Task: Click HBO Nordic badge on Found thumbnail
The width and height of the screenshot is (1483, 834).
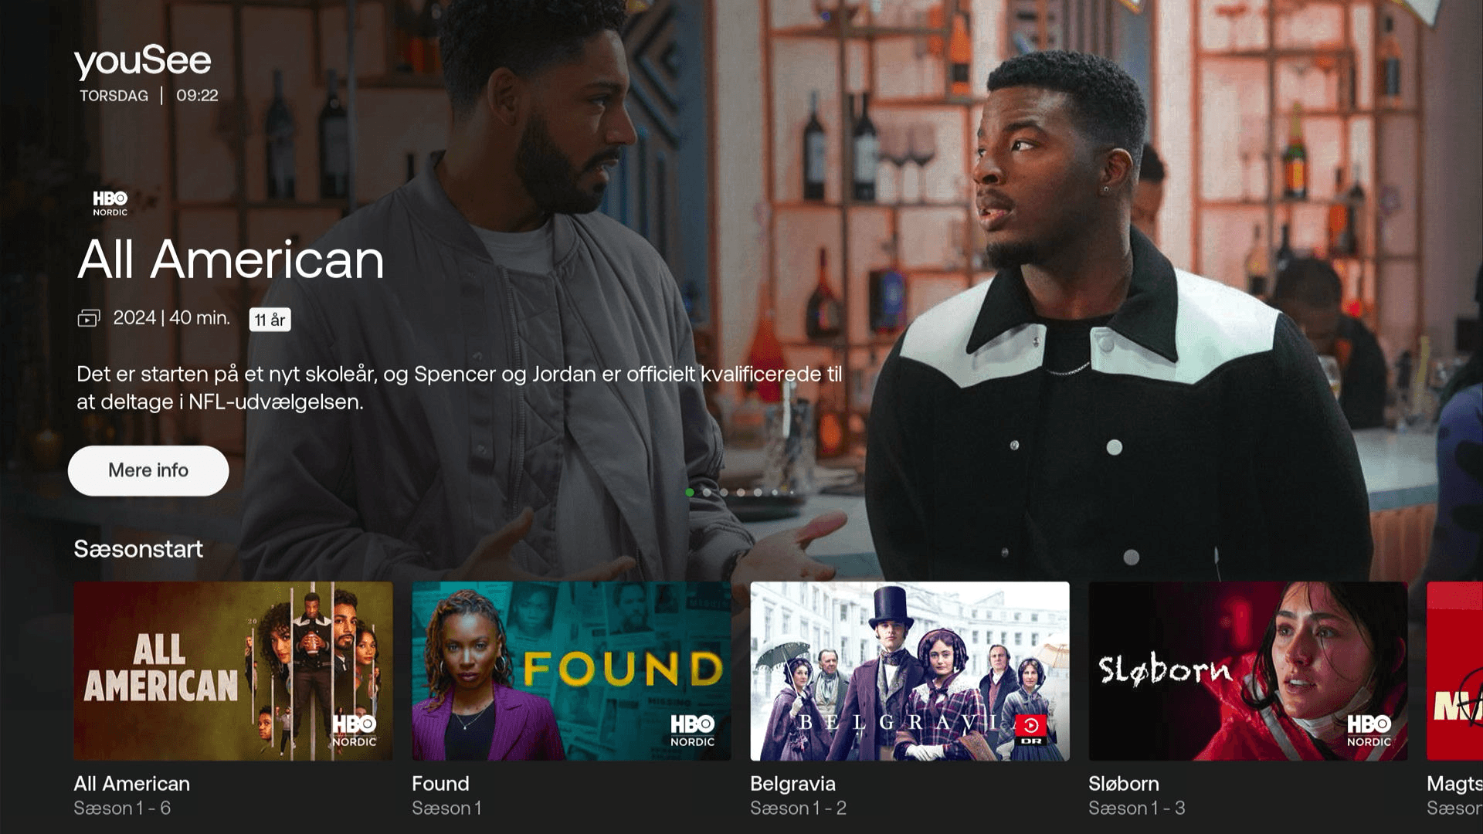Action: (x=692, y=730)
